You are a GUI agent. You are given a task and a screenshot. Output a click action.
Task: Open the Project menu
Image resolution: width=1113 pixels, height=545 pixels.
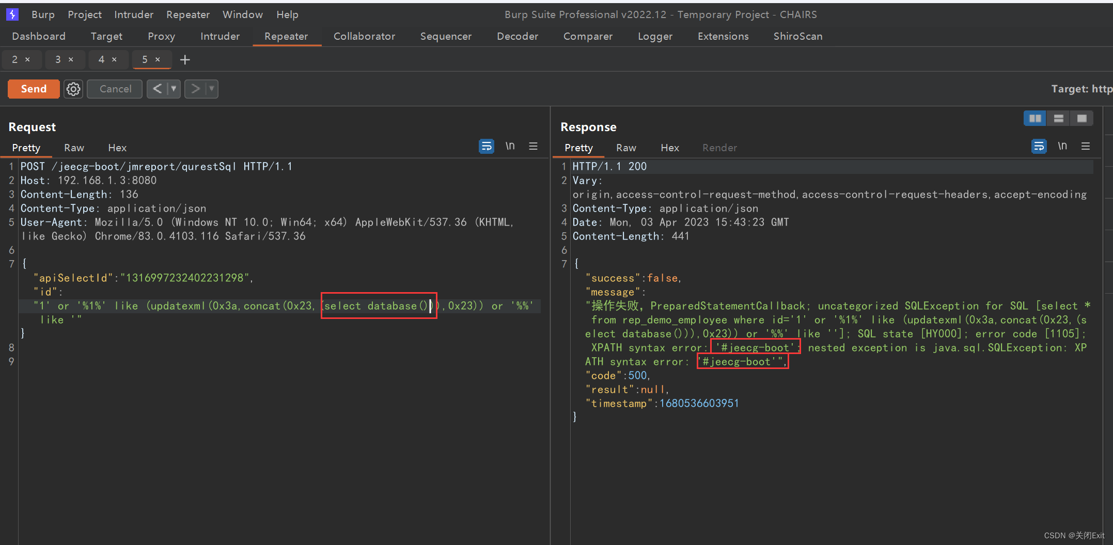pyautogui.click(x=85, y=14)
